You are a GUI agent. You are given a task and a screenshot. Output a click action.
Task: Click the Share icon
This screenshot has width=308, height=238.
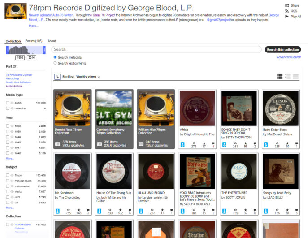[287, 5]
